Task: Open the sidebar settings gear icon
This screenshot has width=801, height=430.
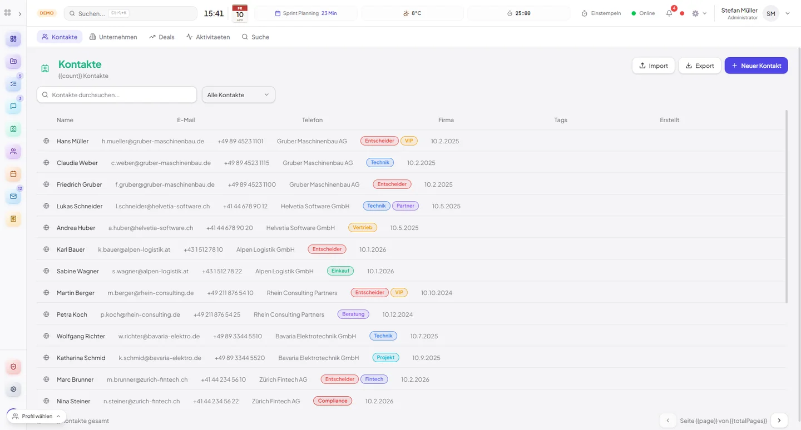Action: point(13,389)
